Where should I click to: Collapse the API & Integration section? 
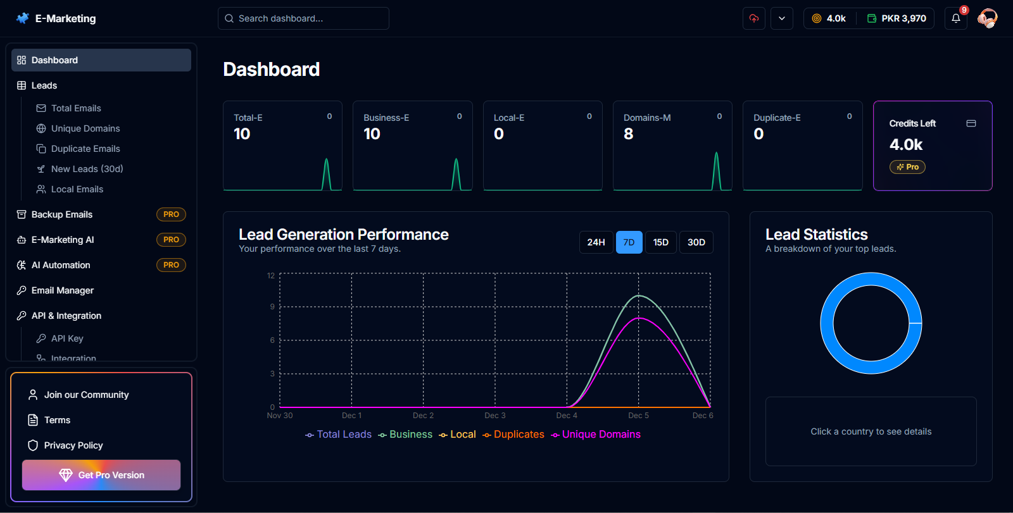point(101,316)
